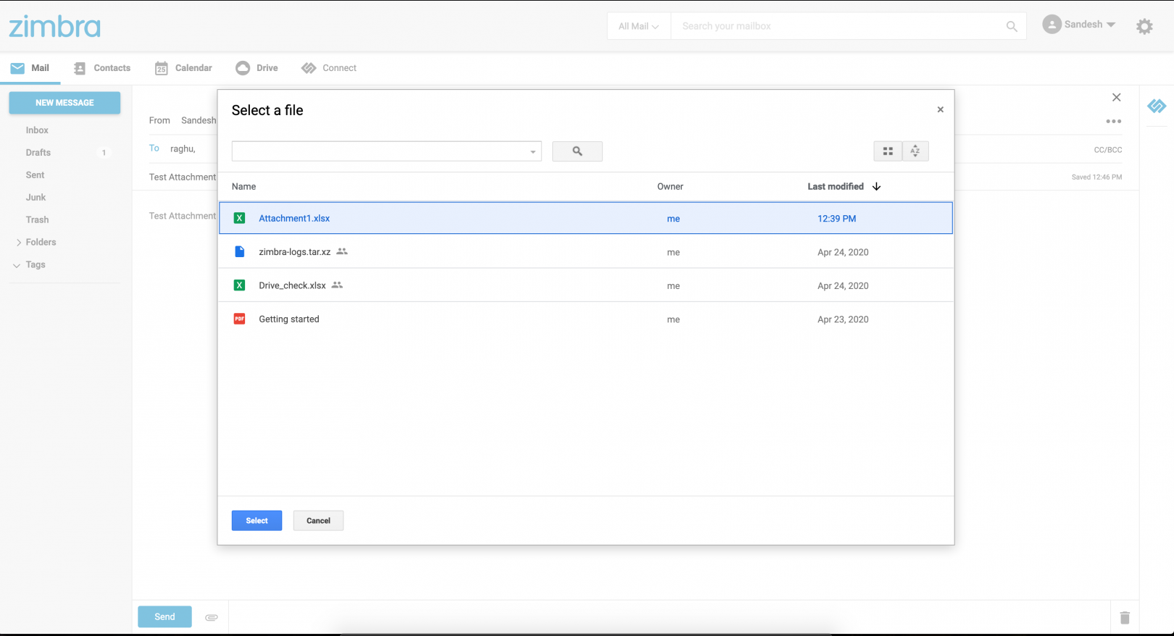Open the Trash folder
The image size is (1174, 636).
coord(37,220)
